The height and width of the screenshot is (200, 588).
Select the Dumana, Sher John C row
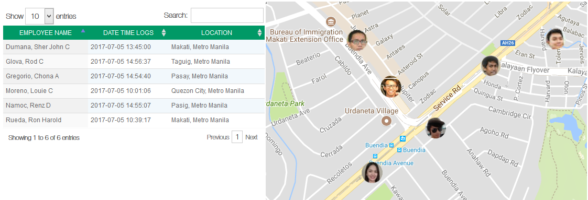134,47
